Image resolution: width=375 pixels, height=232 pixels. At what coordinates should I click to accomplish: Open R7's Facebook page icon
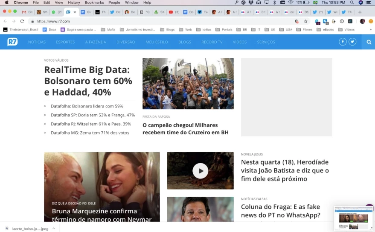pos(343,42)
